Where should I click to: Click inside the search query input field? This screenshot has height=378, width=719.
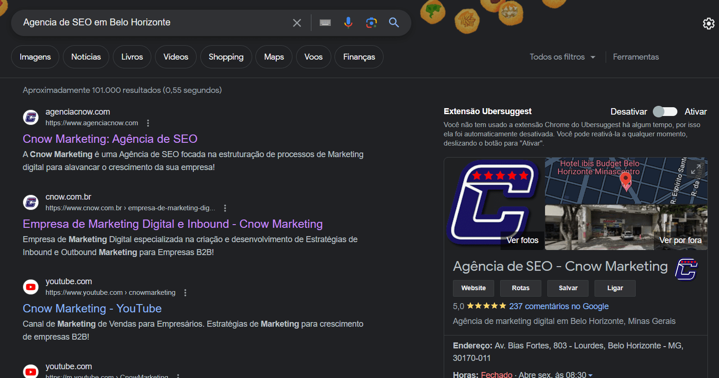[x=153, y=22]
